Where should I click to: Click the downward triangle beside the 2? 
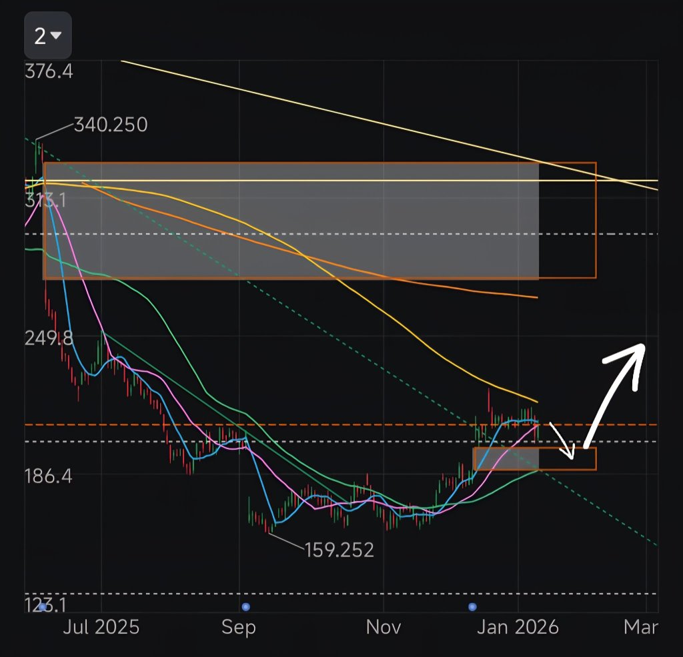(56, 35)
